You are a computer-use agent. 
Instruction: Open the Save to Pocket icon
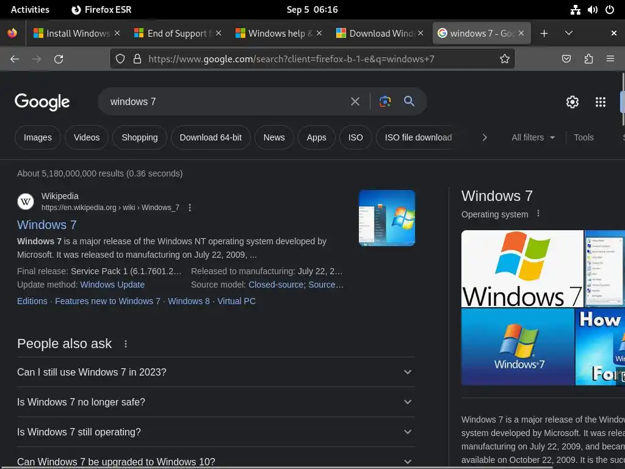point(566,59)
